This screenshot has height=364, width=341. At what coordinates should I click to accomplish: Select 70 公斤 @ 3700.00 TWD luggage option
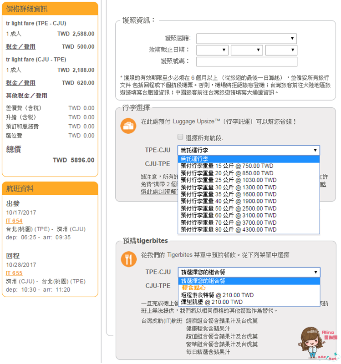(x=249, y=222)
